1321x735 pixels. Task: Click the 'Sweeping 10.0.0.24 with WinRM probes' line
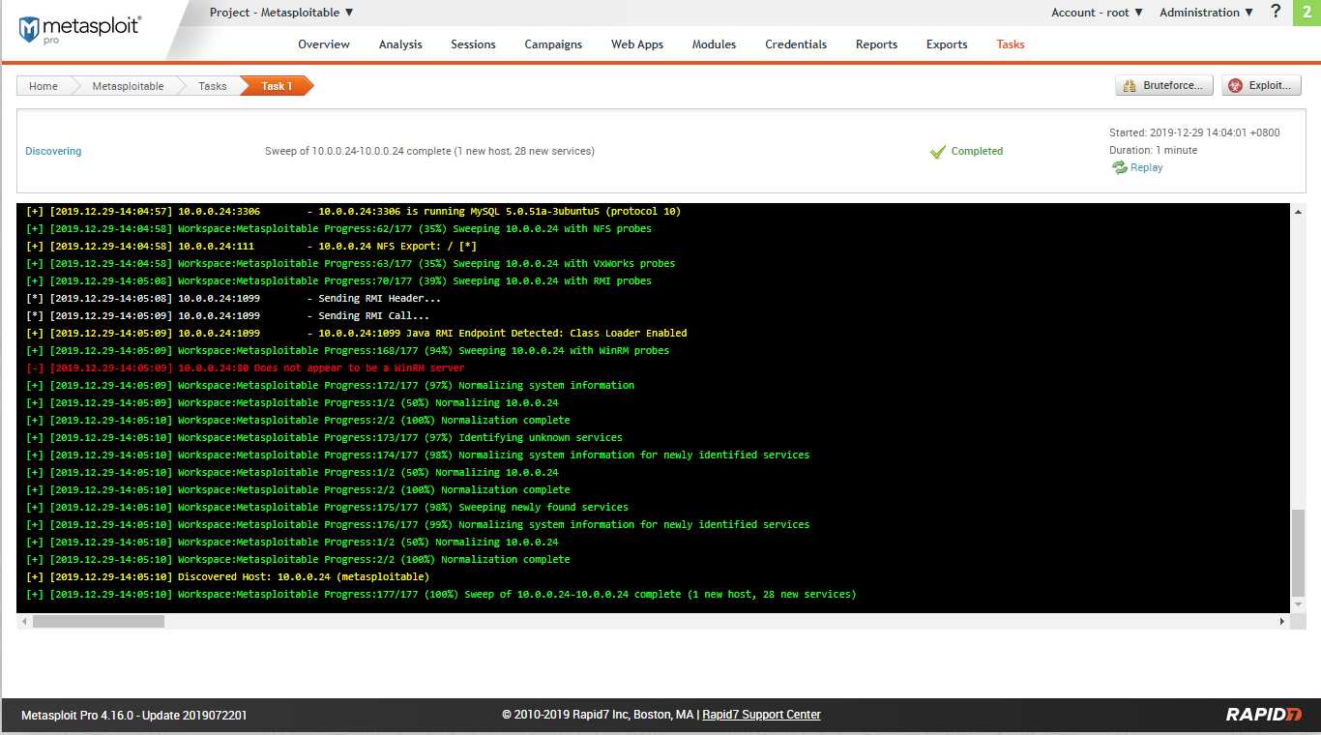pyautogui.click(x=348, y=351)
